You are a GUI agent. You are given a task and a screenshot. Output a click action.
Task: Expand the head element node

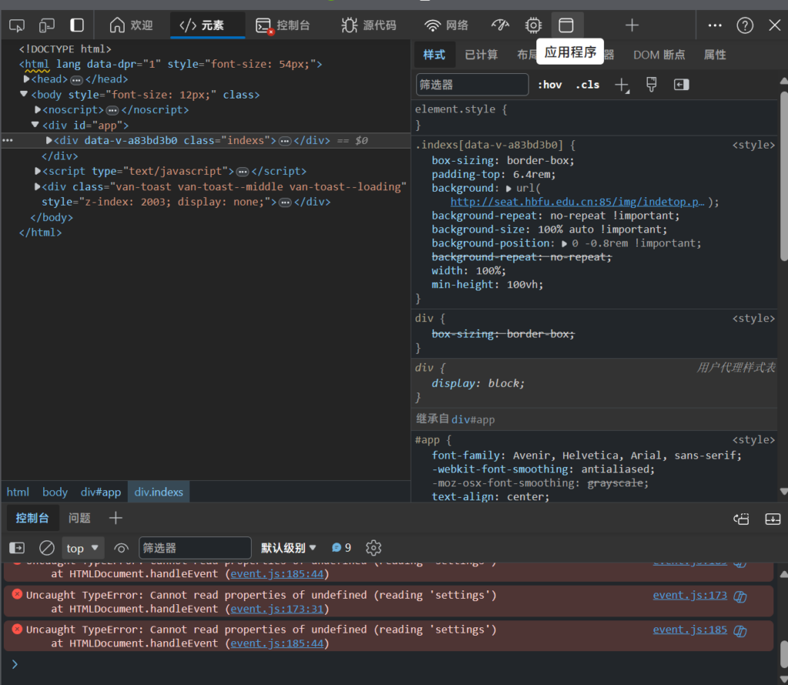27,79
